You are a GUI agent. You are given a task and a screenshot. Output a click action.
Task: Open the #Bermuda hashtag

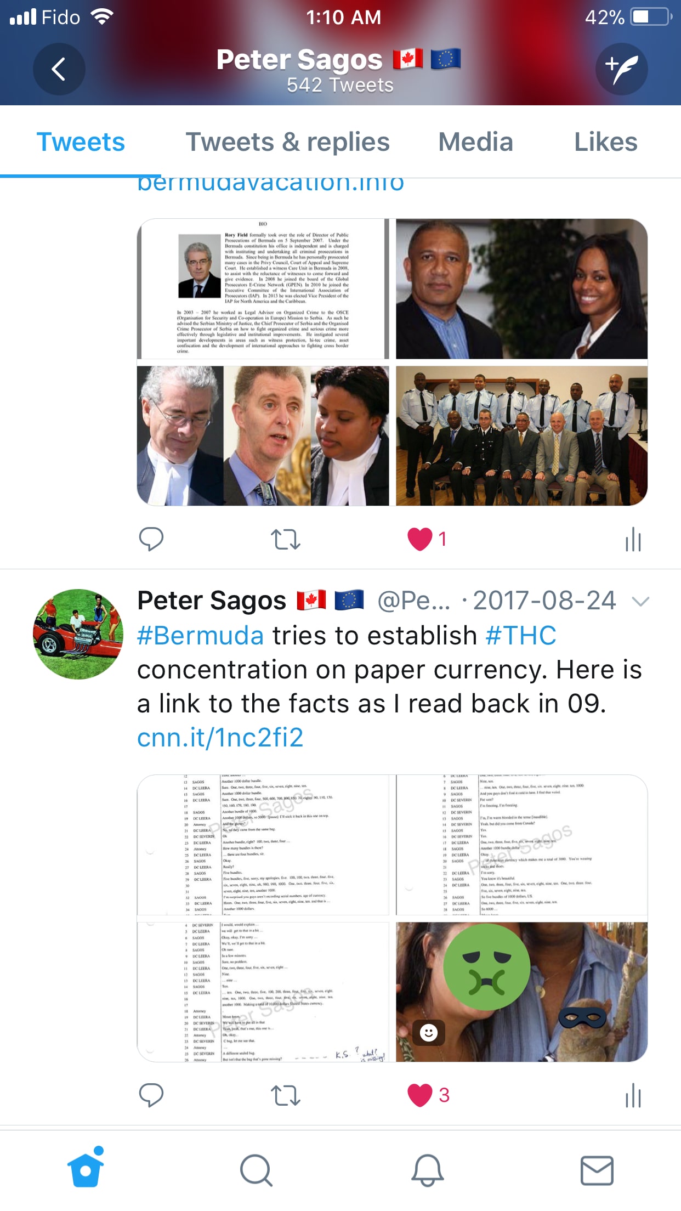pos(201,636)
